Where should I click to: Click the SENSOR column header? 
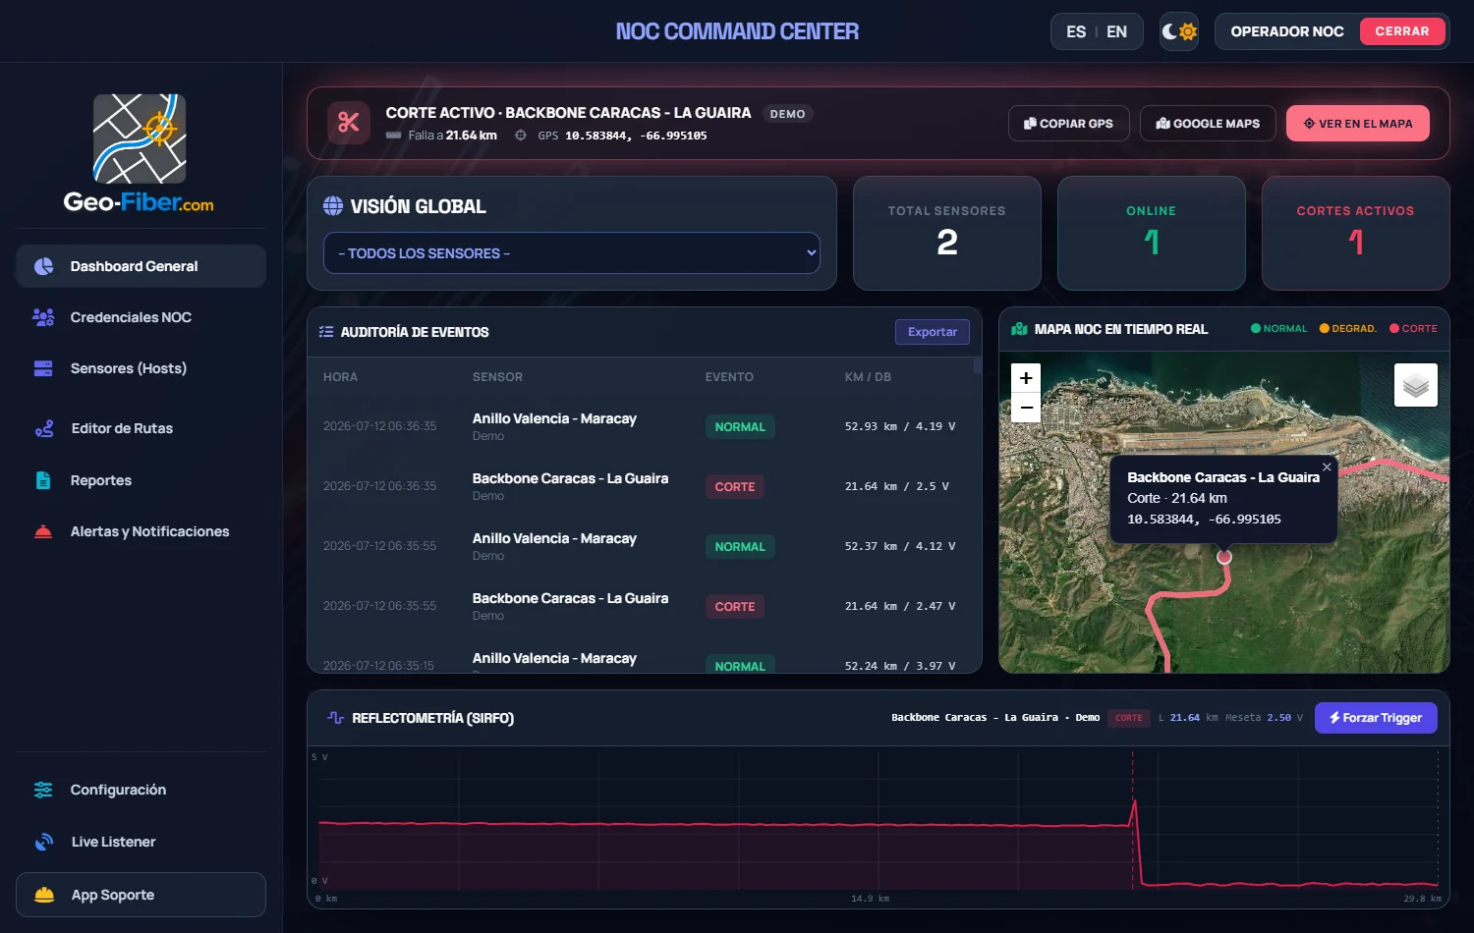point(497,377)
